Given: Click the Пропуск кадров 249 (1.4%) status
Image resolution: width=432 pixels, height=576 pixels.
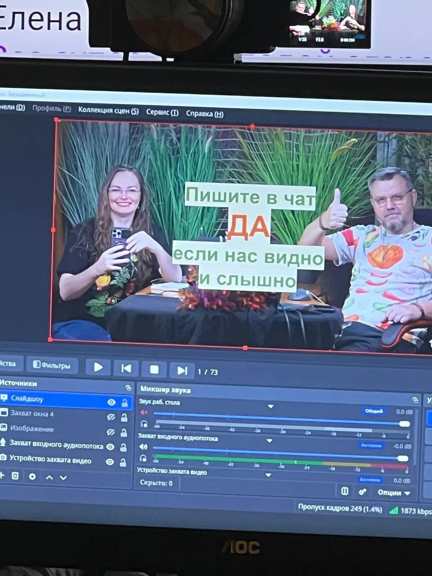Looking at the screenshot, I should click(340, 508).
